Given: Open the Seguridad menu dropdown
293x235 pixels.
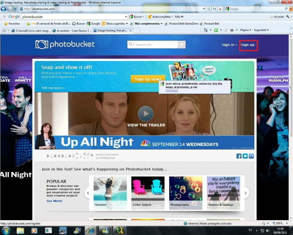Looking at the screenshot, I should (261, 30).
